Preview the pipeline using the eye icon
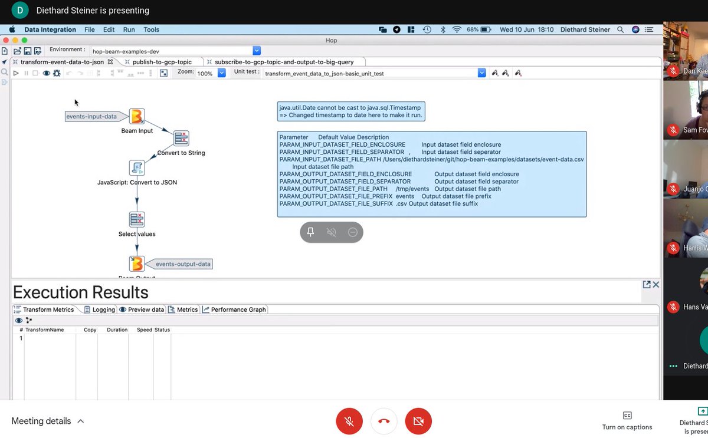Screen dimensions: 708x438 click(46, 73)
